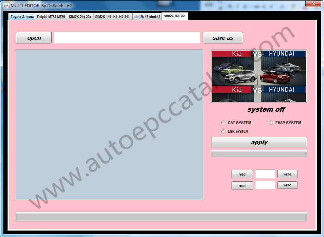Screen dimensions: 324x237
Task: Focus the file path field beside open
Action: pos(127,38)
